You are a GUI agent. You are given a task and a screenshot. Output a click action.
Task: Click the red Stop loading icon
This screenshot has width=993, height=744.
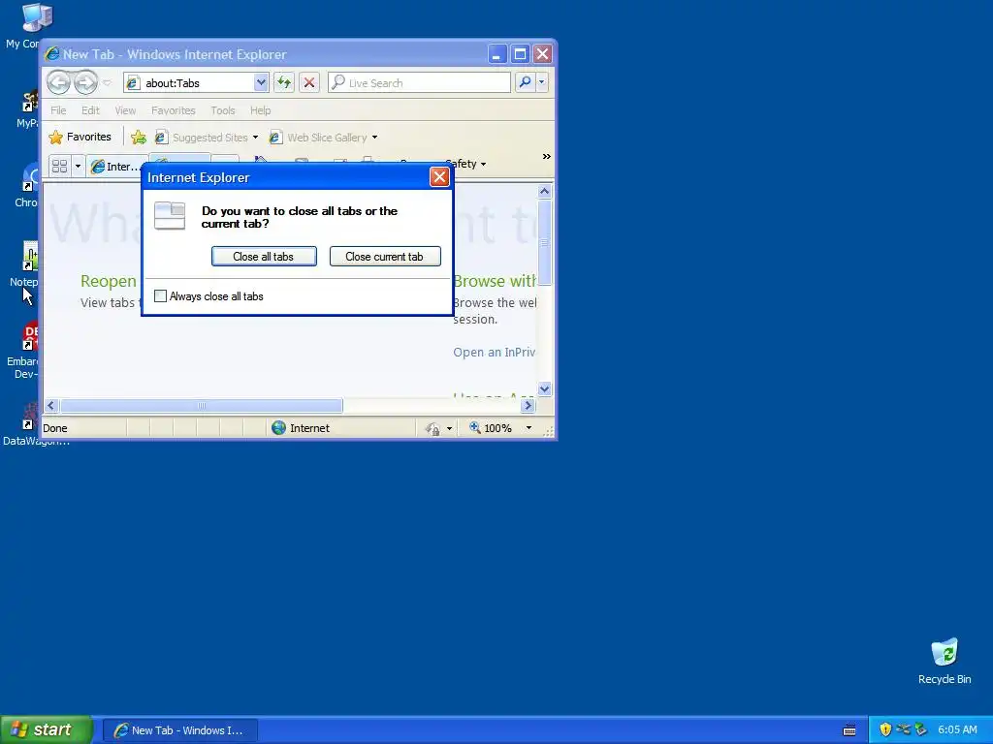coord(309,83)
